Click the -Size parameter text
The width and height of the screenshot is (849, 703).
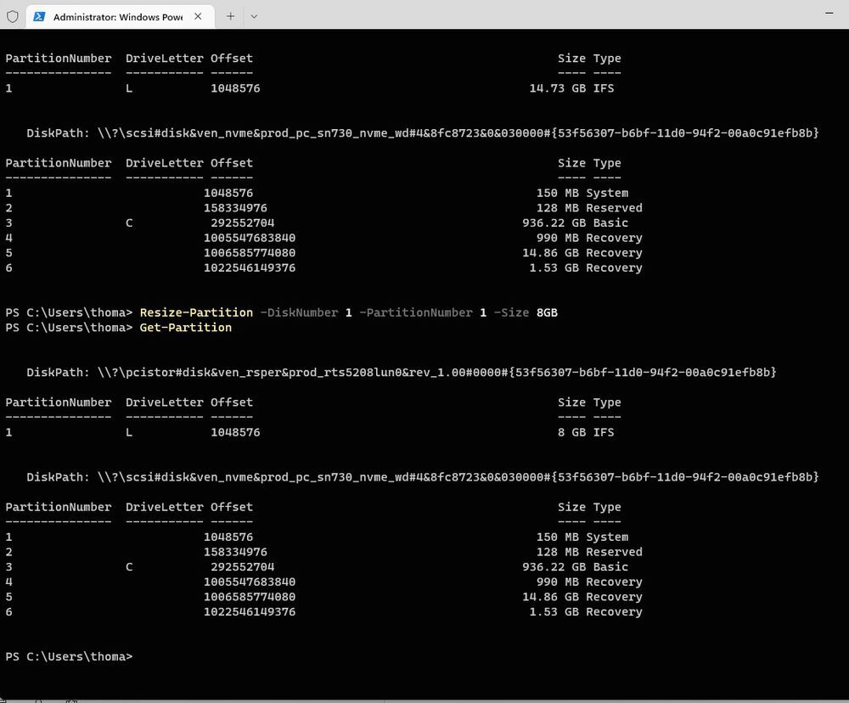(x=511, y=312)
